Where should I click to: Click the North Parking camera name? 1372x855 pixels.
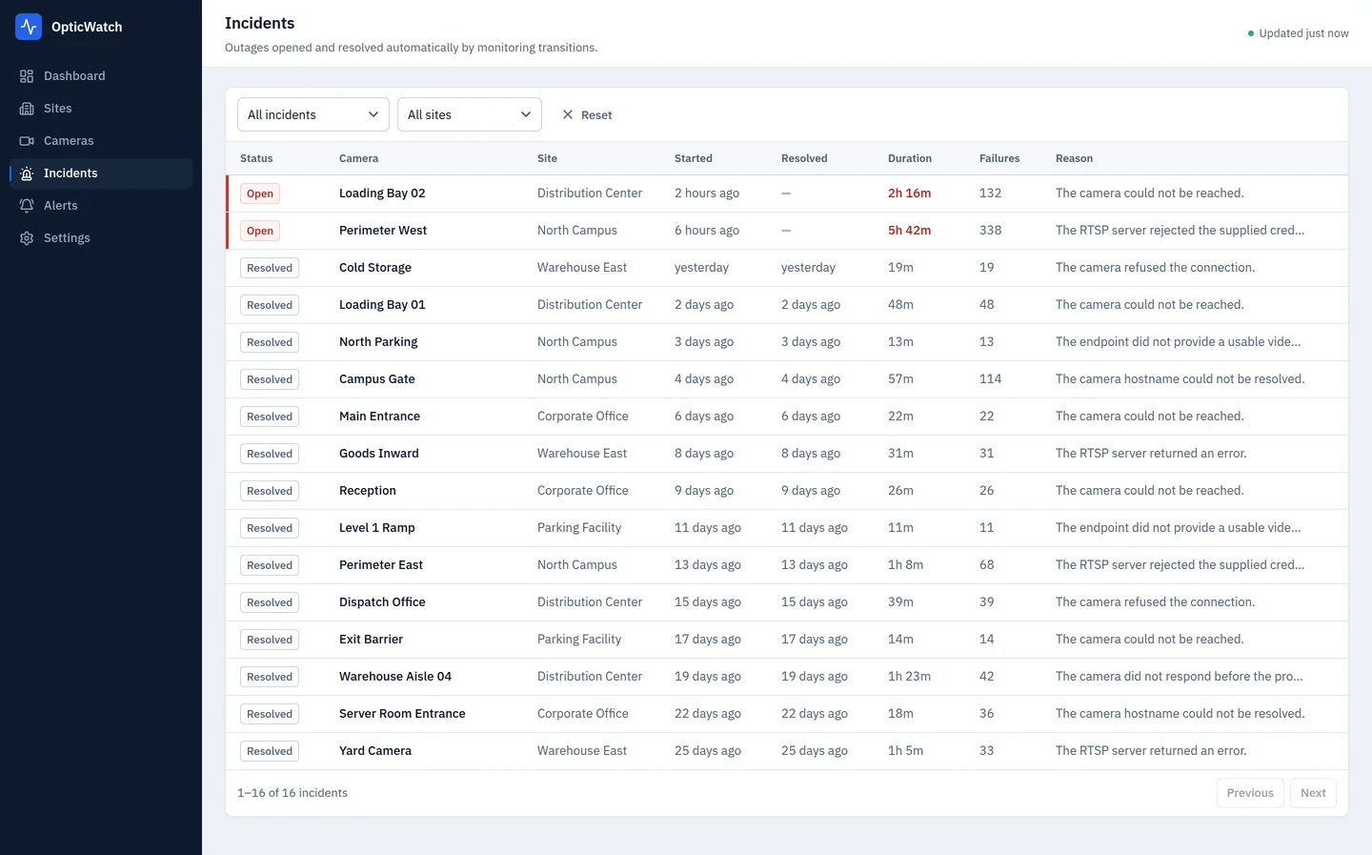pos(378,342)
